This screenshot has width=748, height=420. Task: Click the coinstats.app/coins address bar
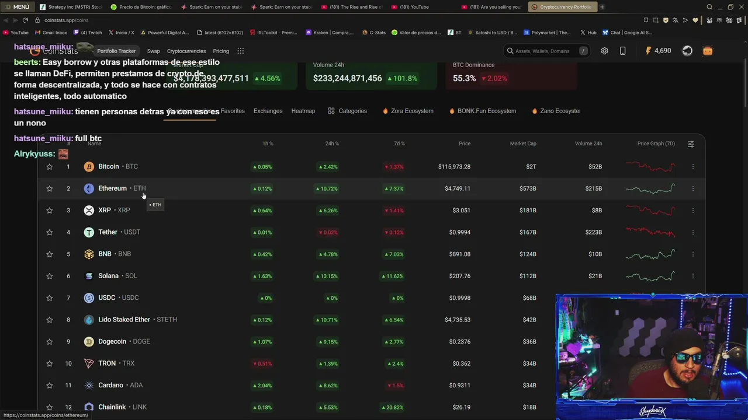(x=66, y=20)
